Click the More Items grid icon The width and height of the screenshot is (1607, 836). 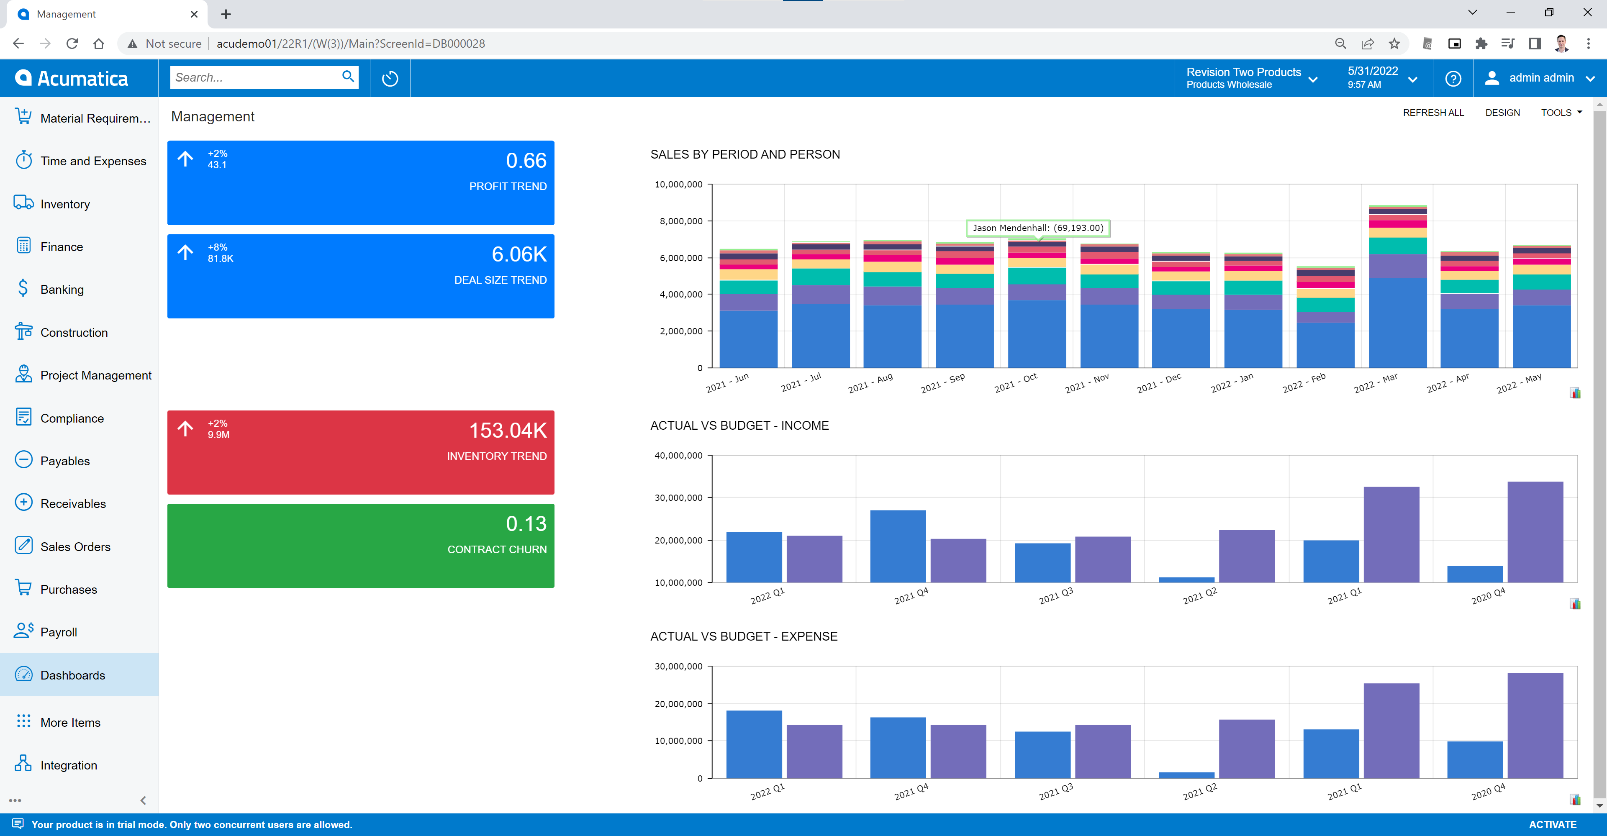click(x=23, y=721)
